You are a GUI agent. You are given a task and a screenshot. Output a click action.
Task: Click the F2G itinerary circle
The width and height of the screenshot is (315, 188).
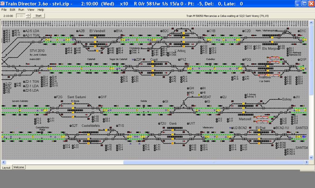(55, 97)
